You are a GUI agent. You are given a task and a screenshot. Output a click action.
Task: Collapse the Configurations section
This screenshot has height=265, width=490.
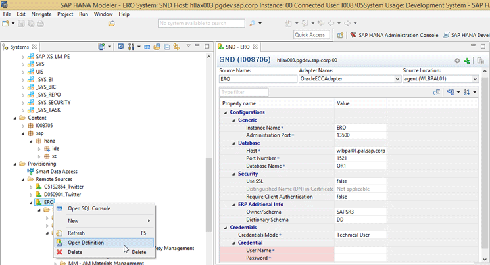(x=226, y=112)
